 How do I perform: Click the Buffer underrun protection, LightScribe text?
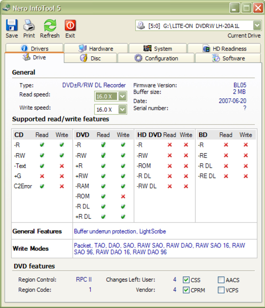pyautogui.click(x=120, y=231)
